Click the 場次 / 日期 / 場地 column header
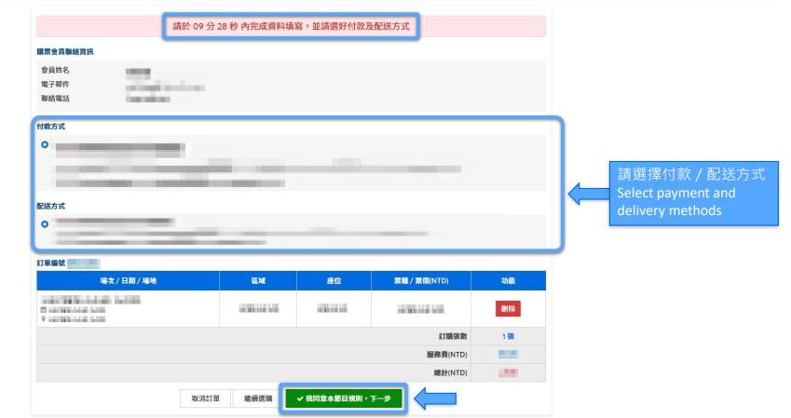This screenshot has height=418, width=791. tap(129, 281)
